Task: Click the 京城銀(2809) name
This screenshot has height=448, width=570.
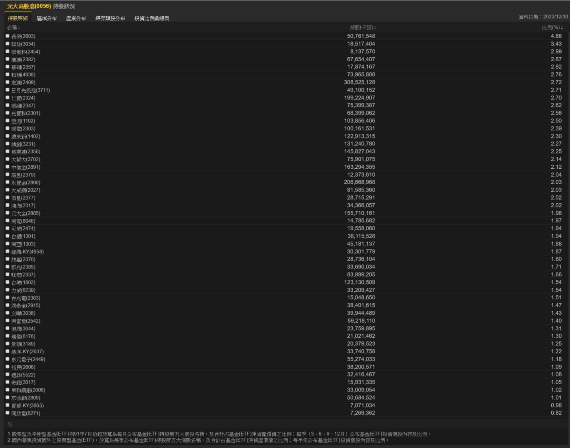Action: click(x=26, y=398)
